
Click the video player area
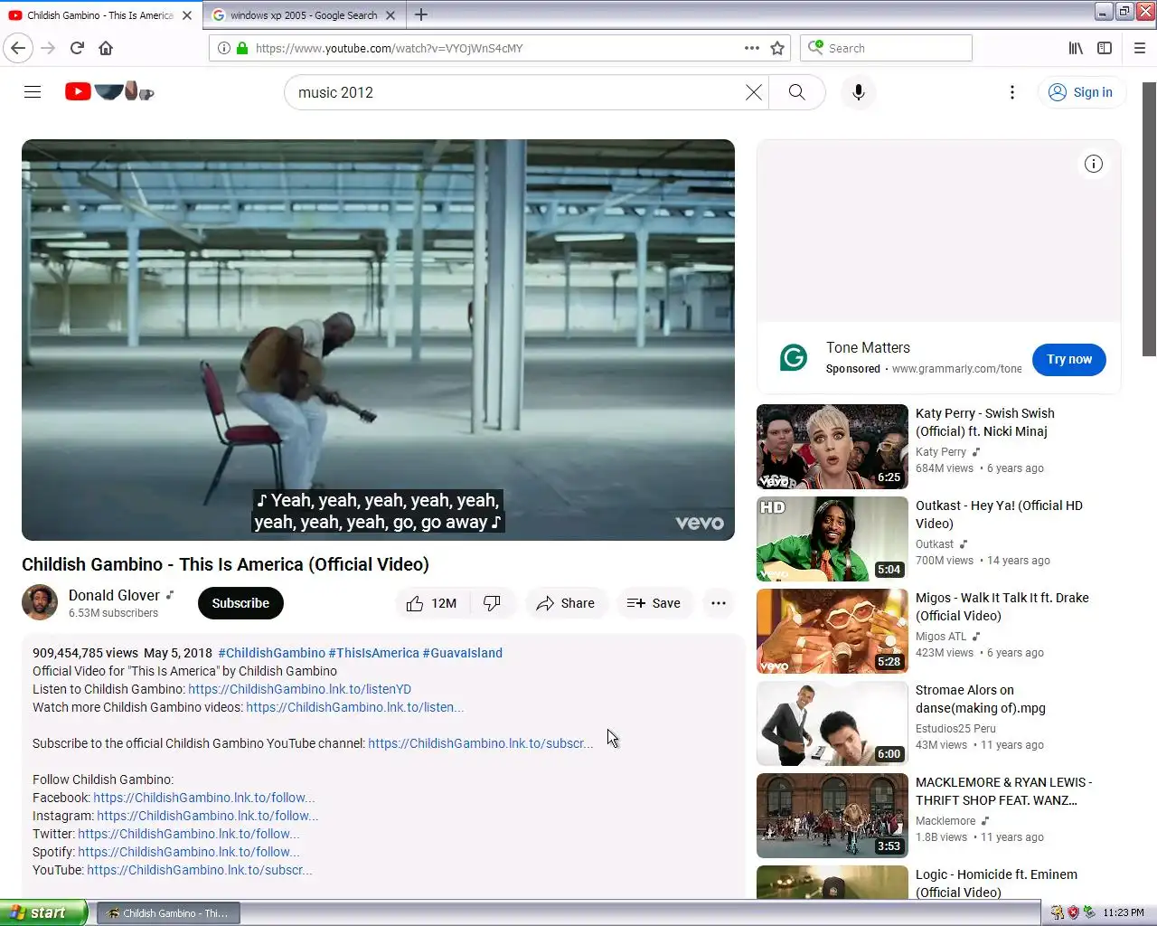[378, 340]
